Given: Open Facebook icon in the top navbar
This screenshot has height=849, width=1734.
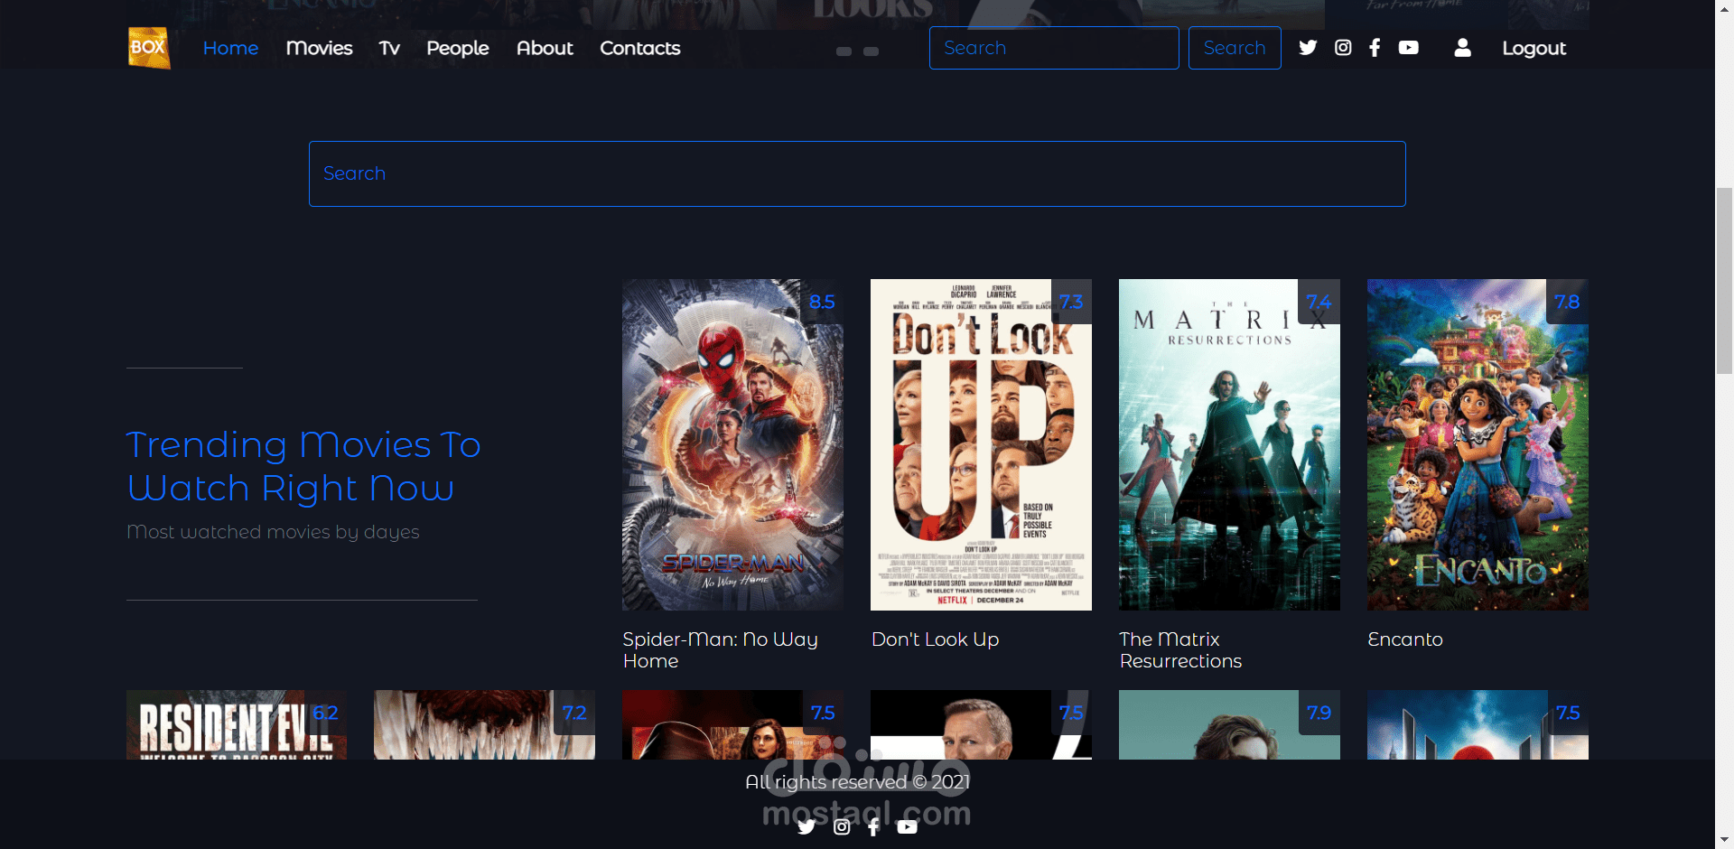Looking at the screenshot, I should 1375,48.
